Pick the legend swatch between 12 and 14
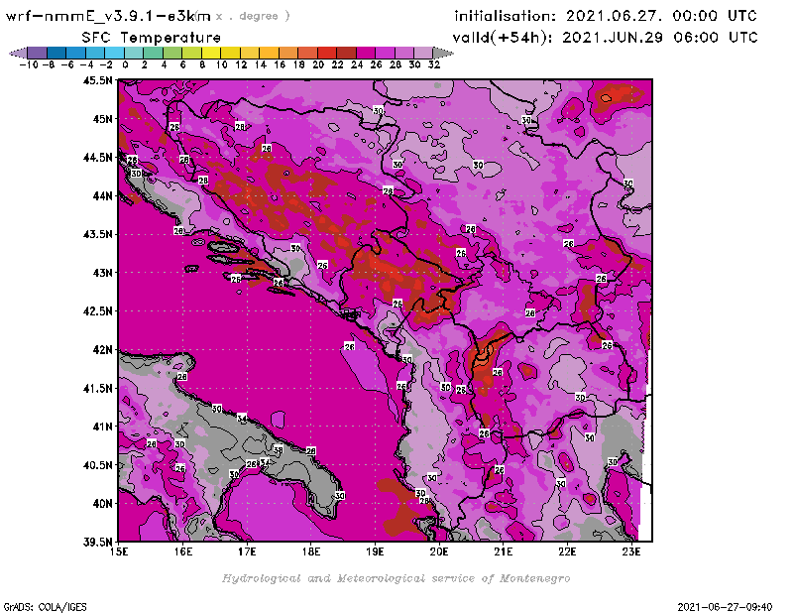The width and height of the screenshot is (793, 613). [250, 53]
